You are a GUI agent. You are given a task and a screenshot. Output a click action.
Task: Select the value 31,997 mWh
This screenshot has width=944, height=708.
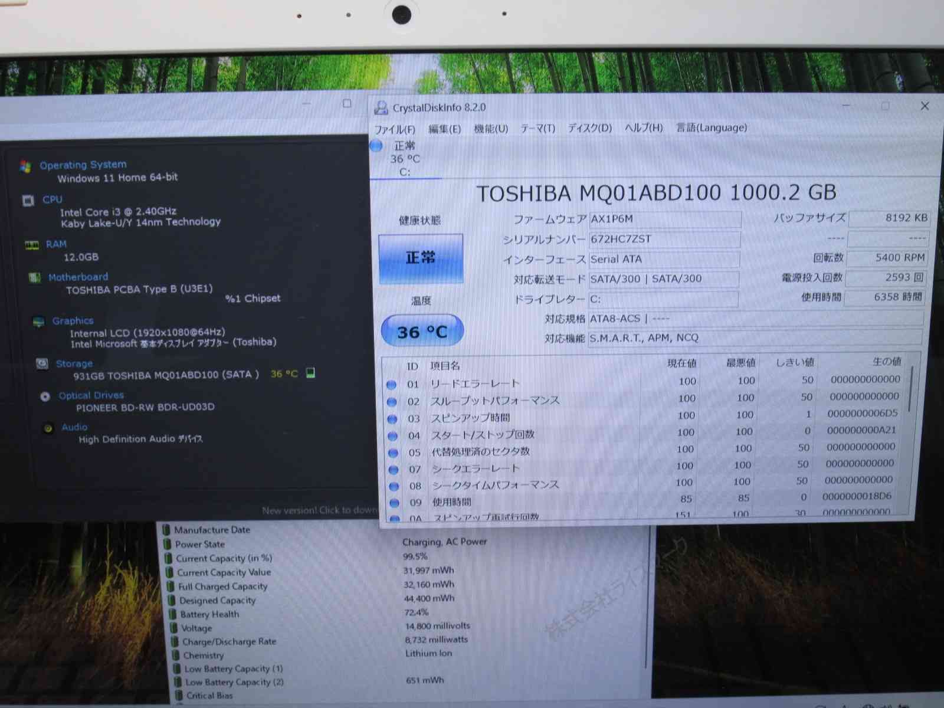429,571
